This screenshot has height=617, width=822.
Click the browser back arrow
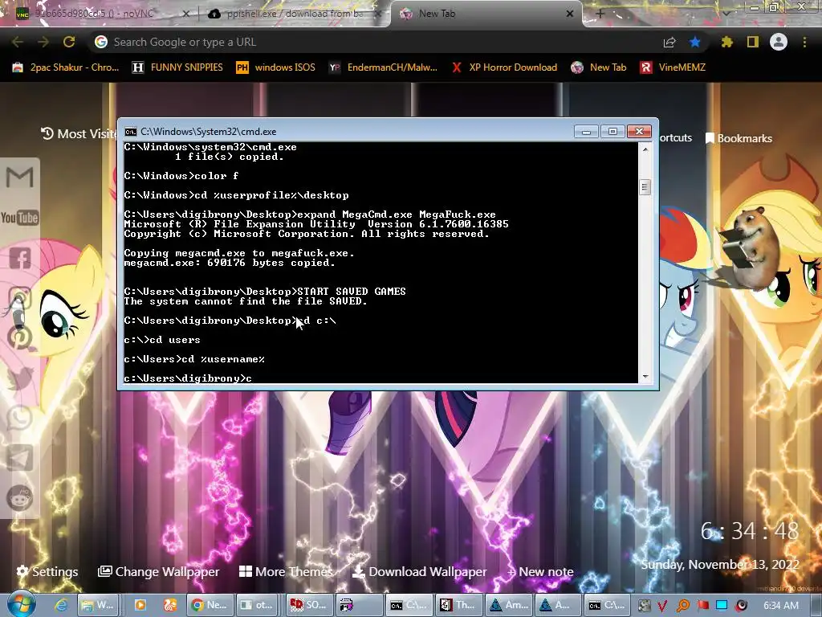[18, 42]
